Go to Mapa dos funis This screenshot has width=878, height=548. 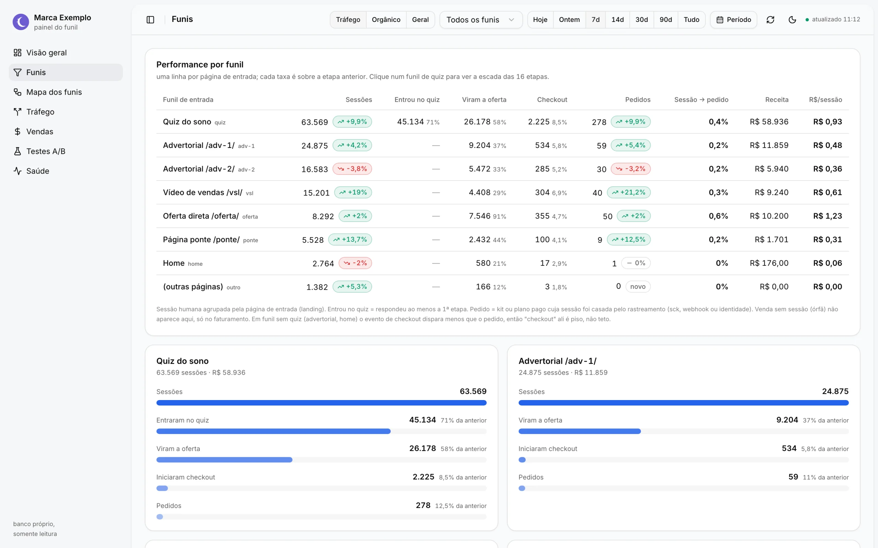[x=66, y=92]
